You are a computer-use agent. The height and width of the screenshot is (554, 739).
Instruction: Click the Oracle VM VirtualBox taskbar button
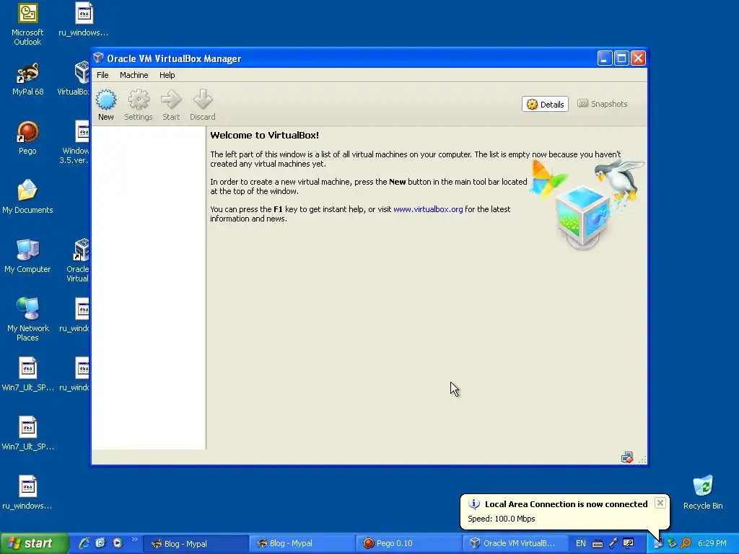(x=515, y=544)
